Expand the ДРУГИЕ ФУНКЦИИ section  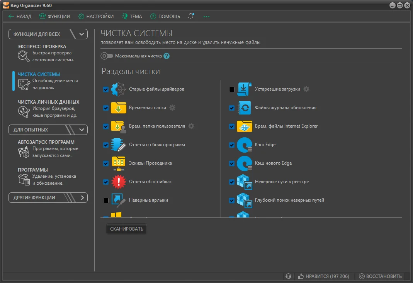tap(82, 197)
